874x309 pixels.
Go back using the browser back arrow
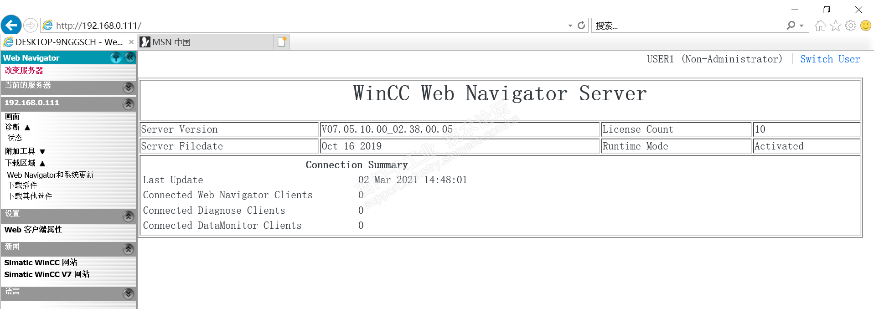point(11,25)
